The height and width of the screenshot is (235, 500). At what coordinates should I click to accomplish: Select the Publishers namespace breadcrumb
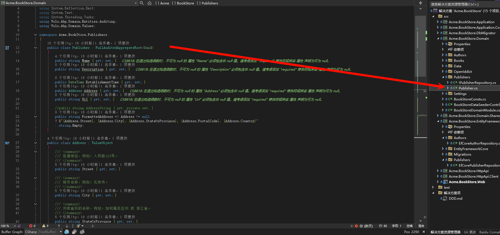(208, 3)
